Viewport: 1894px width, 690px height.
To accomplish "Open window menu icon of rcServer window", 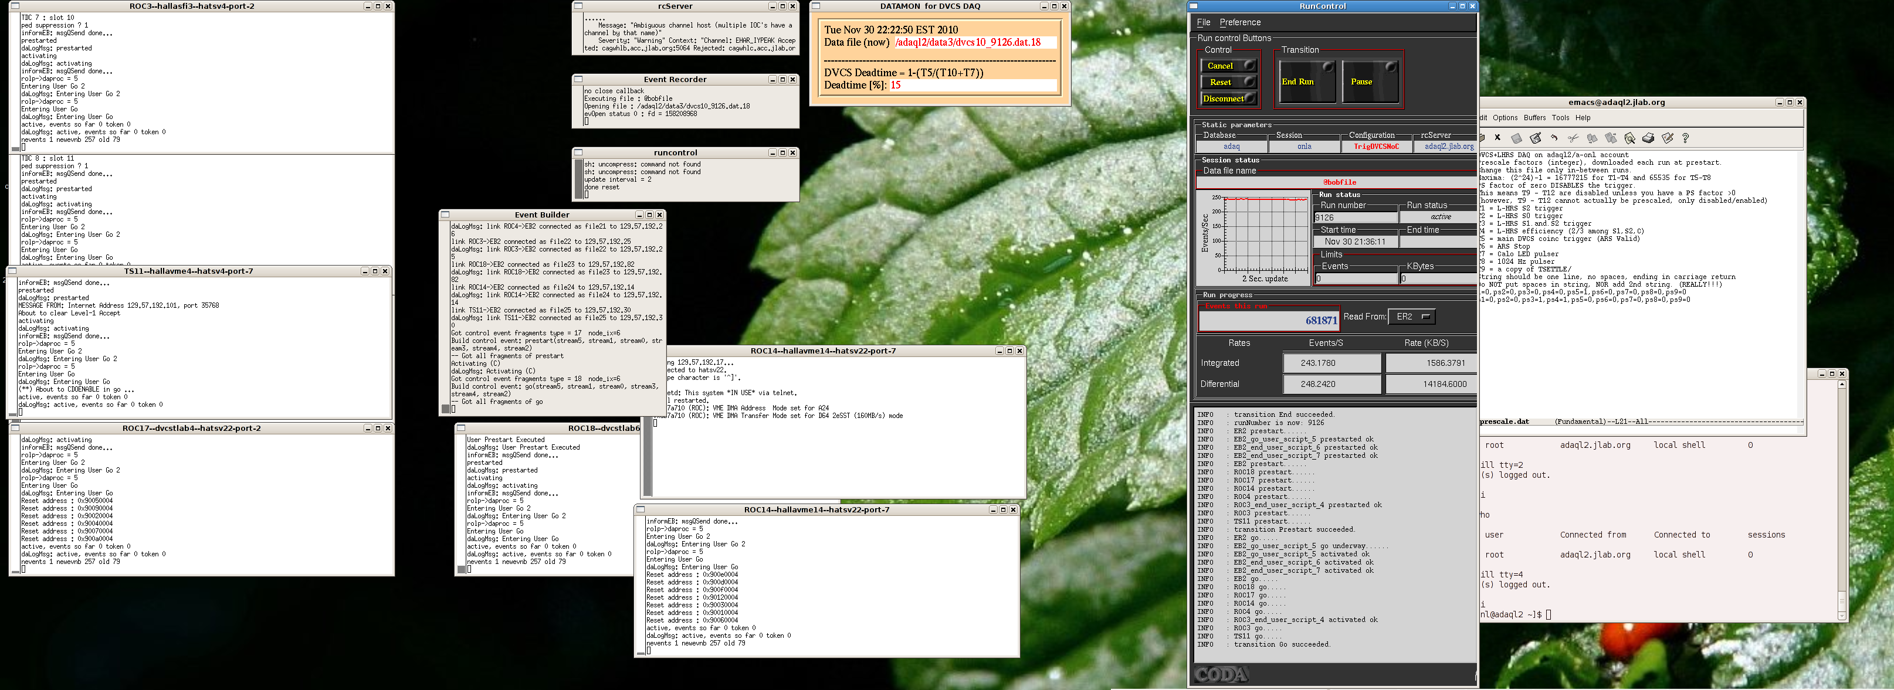I will click(578, 6).
